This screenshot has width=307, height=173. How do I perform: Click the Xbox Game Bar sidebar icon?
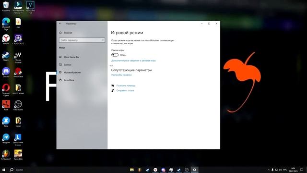60,57
